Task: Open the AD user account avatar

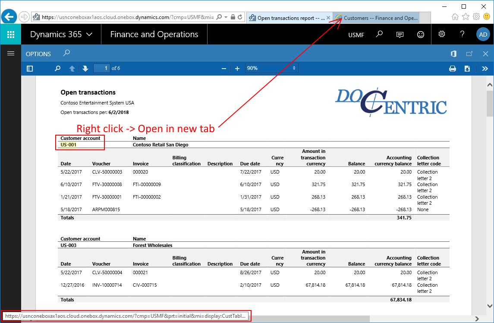Action: point(483,35)
